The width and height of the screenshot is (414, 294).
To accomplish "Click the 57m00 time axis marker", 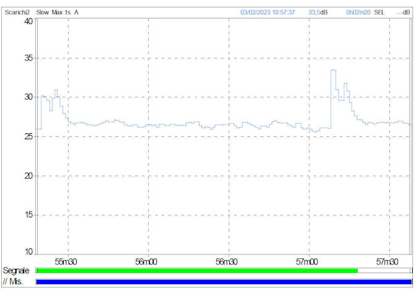I will pyautogui.click(x=308, y=261).
